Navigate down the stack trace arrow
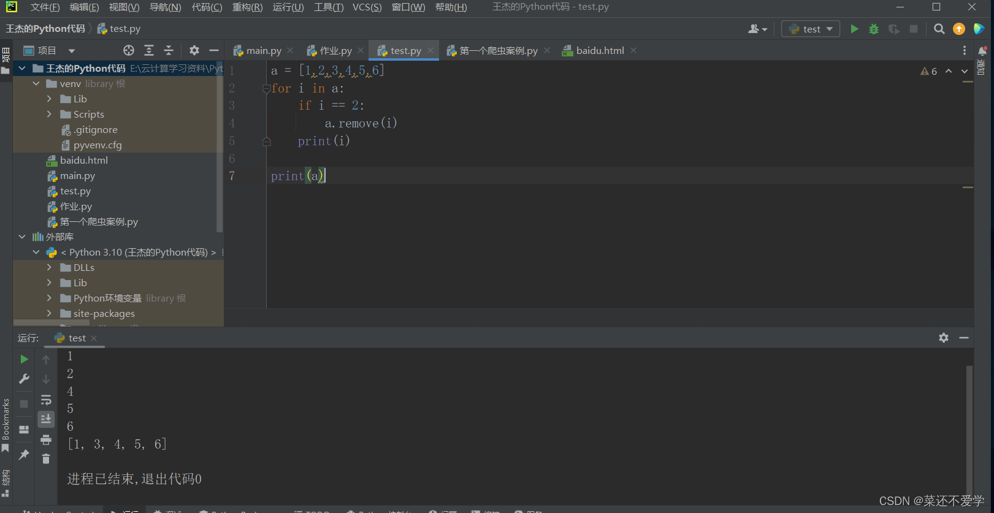 [x=46, y=379]
